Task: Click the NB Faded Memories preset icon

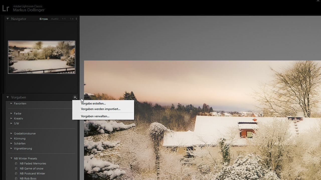Action: click(16, 163)
